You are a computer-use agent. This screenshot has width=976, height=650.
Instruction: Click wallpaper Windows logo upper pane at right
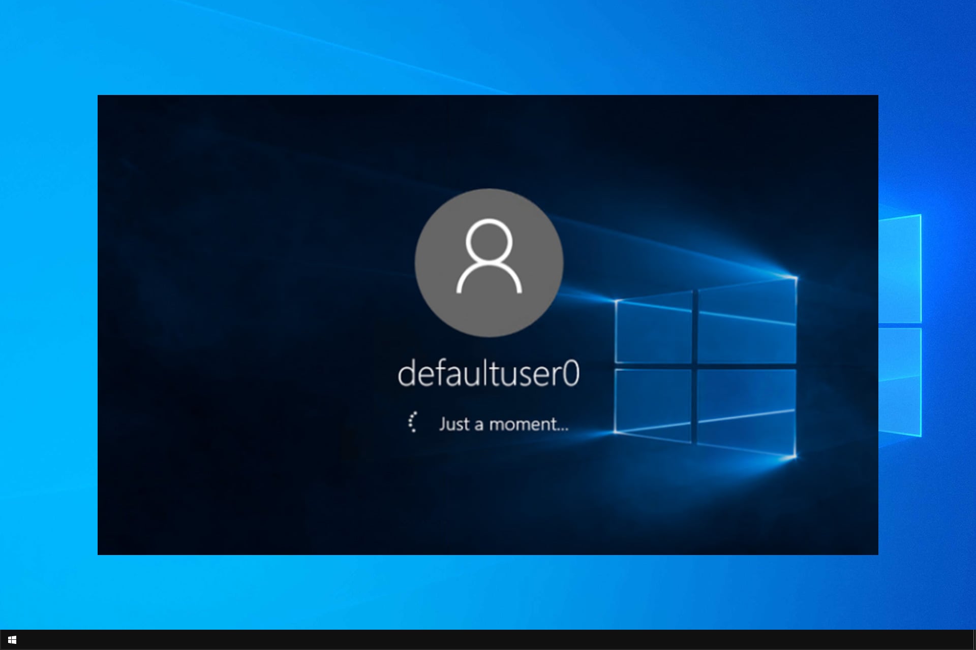coord(900,269)
